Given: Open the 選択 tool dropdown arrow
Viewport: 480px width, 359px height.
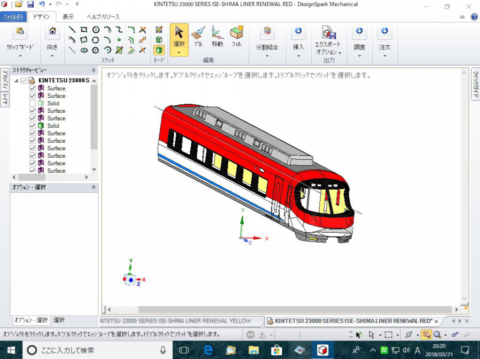Looking at the screenshot, I should [x=179, y=52].
